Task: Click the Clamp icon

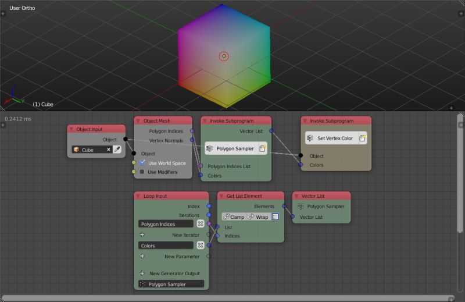Action: pyautogui.click(x=226, y=217)
